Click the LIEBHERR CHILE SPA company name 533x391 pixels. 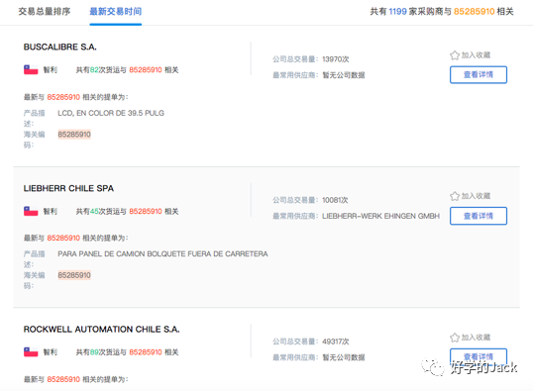68,188
